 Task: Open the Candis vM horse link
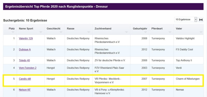25,79
